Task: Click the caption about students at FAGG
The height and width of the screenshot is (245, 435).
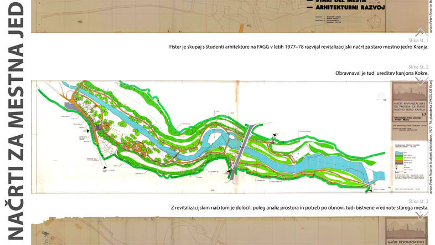Action: [299, 48]
